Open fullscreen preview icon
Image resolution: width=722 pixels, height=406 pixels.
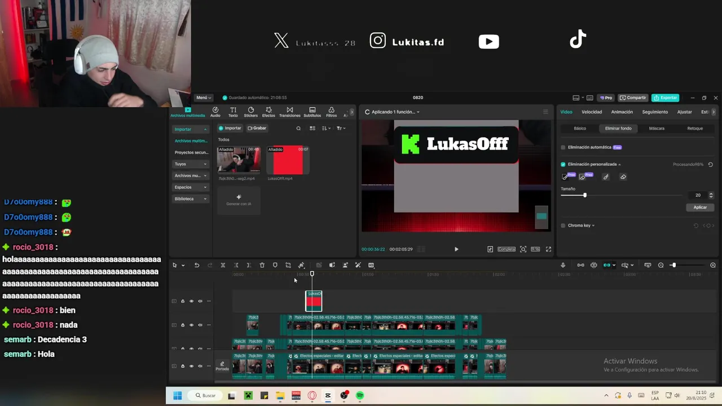[548, 249]
